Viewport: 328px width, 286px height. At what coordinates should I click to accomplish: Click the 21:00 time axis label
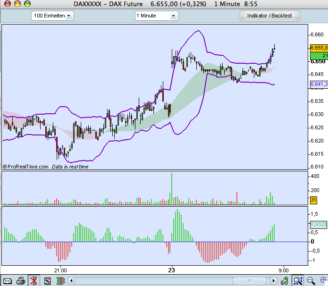tap(60, 270)
